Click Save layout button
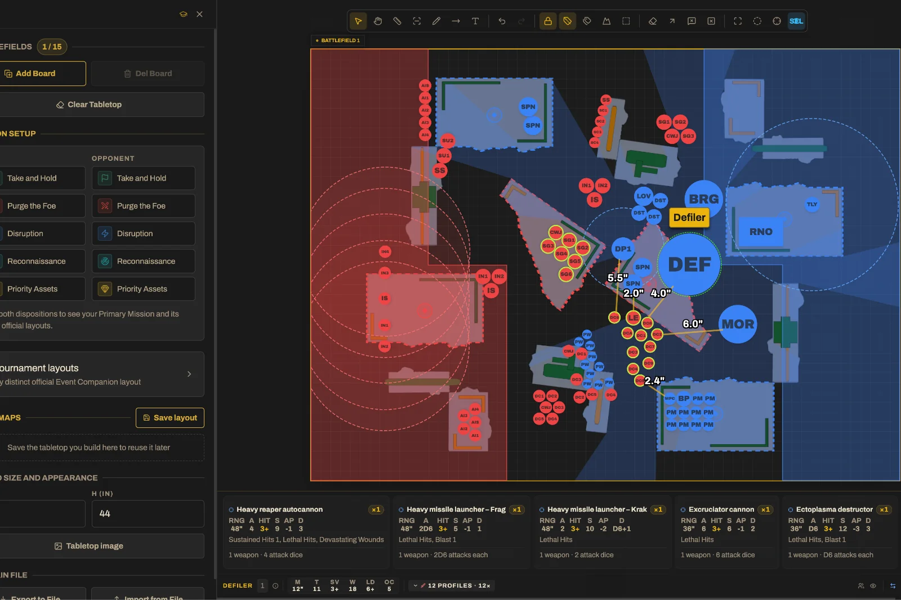The width and height of the screenshot is (901, 600). pyautogui.click(x=170, y=418)
